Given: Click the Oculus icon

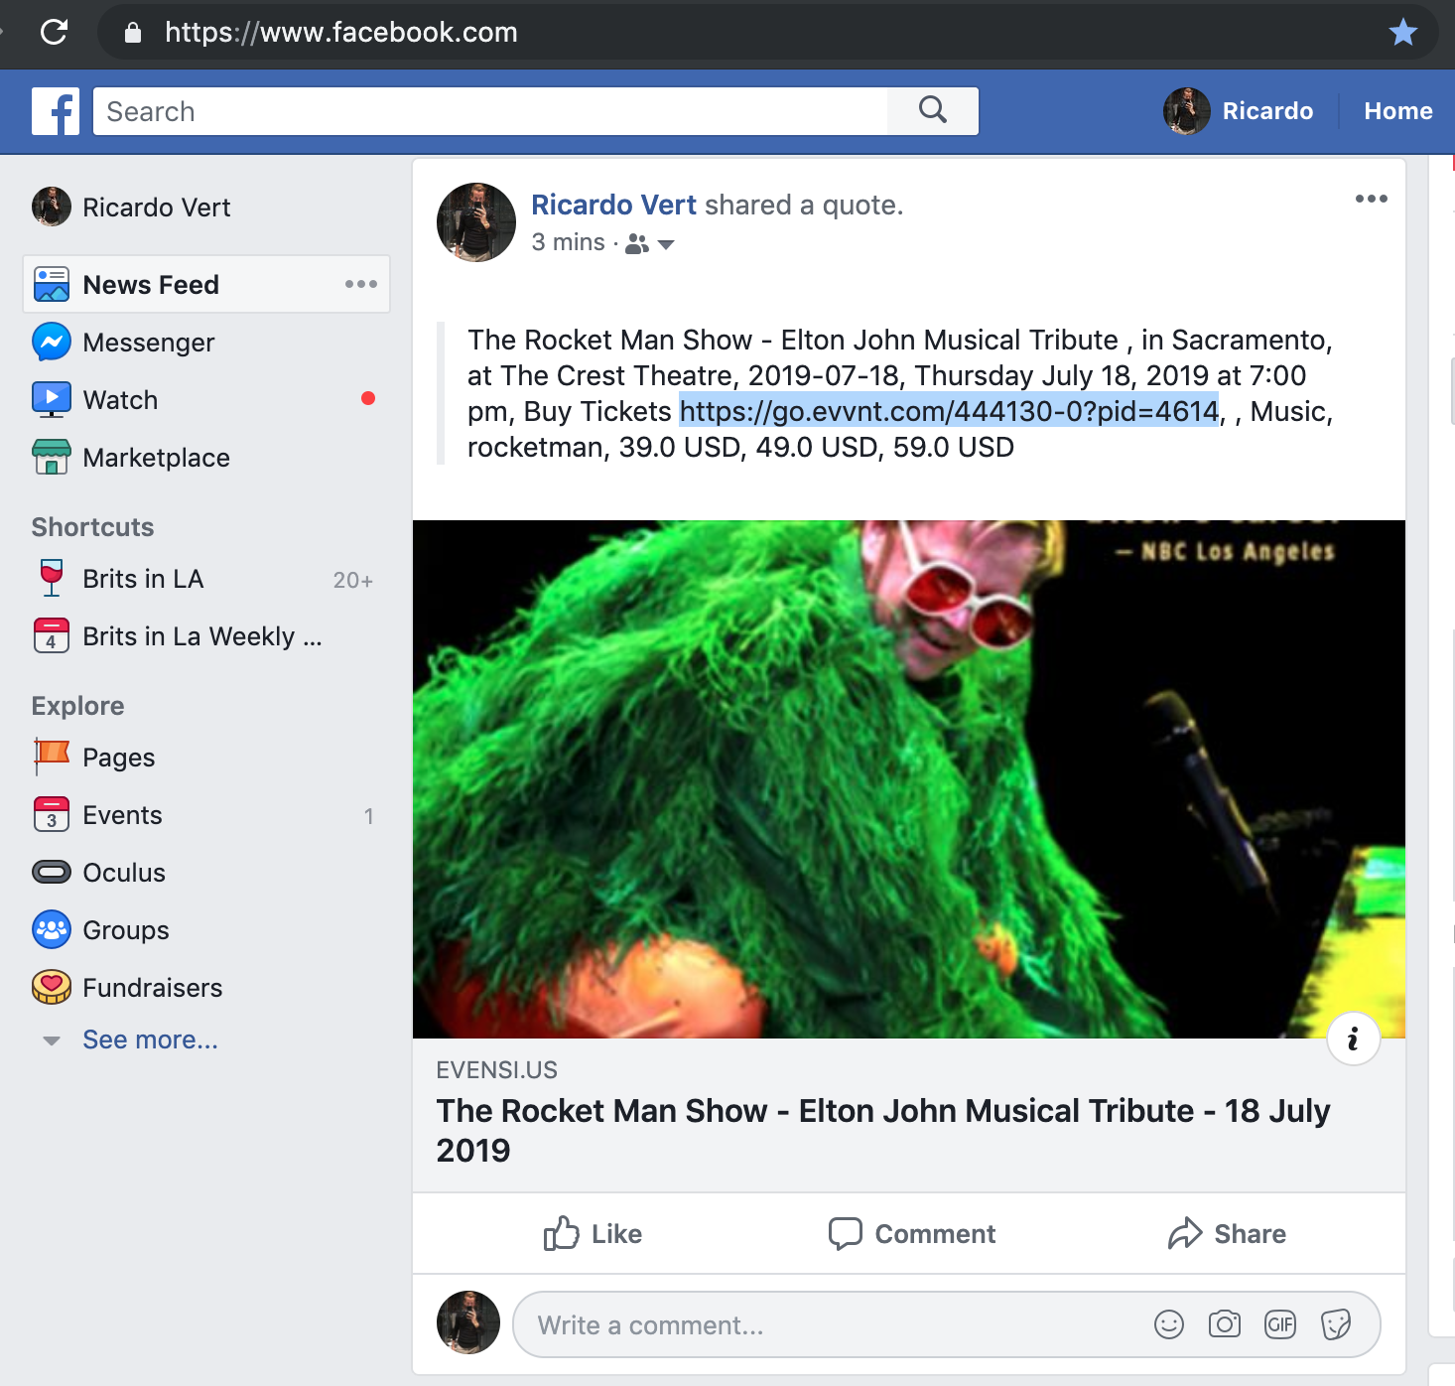Looking at the screenshot, I should click(x=52, y=872).
